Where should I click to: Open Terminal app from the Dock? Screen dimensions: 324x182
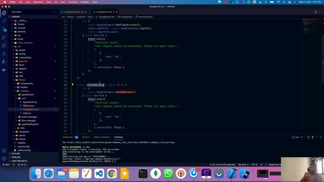143,173
